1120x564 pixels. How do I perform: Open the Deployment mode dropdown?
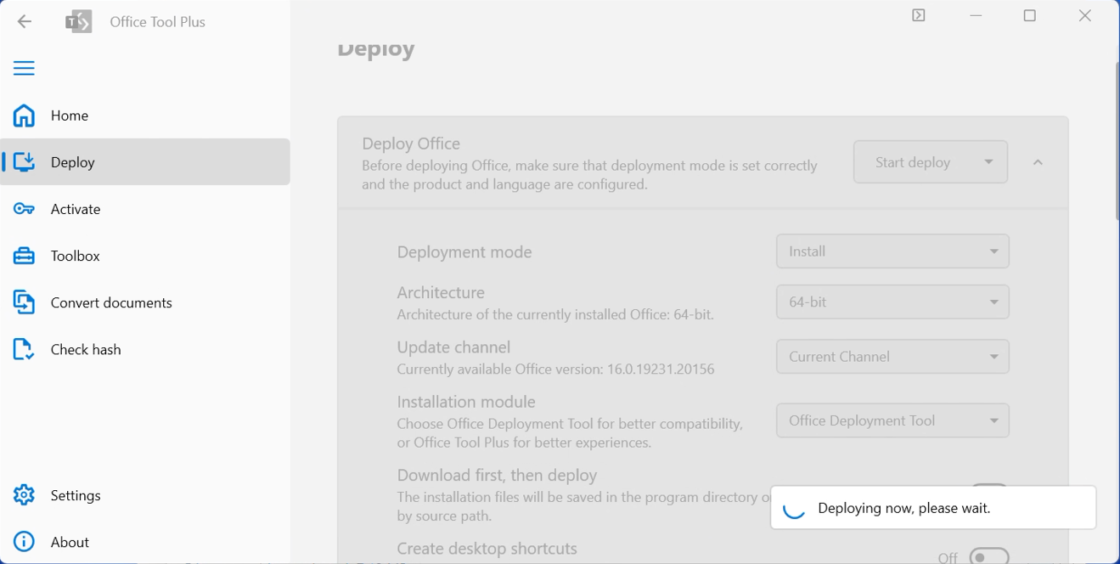click(x=892, y=251)
